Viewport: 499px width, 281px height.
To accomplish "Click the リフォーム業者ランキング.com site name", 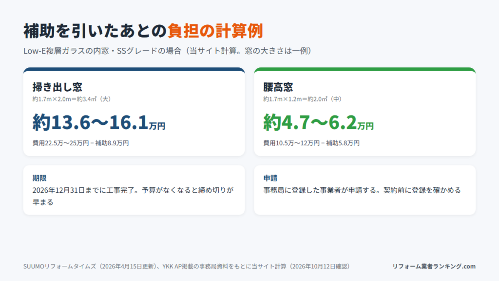I will click(434, 266).
